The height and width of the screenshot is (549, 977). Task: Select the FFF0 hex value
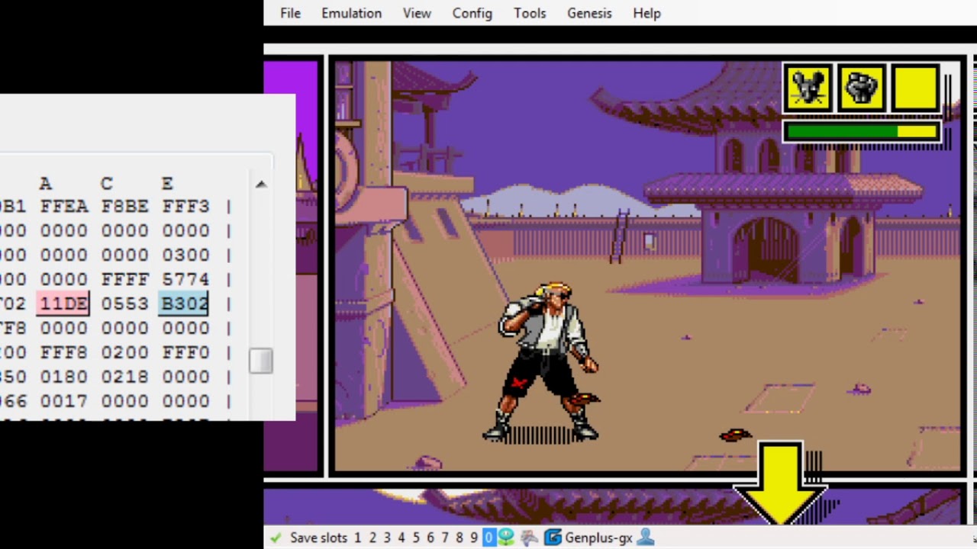click(185, 352)
